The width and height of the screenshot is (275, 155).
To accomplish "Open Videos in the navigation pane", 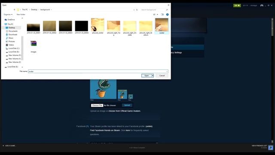I will [11, 45].
